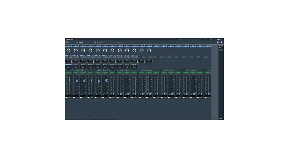
Task: Toggle the green ON button of last channel
Action: 207,72
